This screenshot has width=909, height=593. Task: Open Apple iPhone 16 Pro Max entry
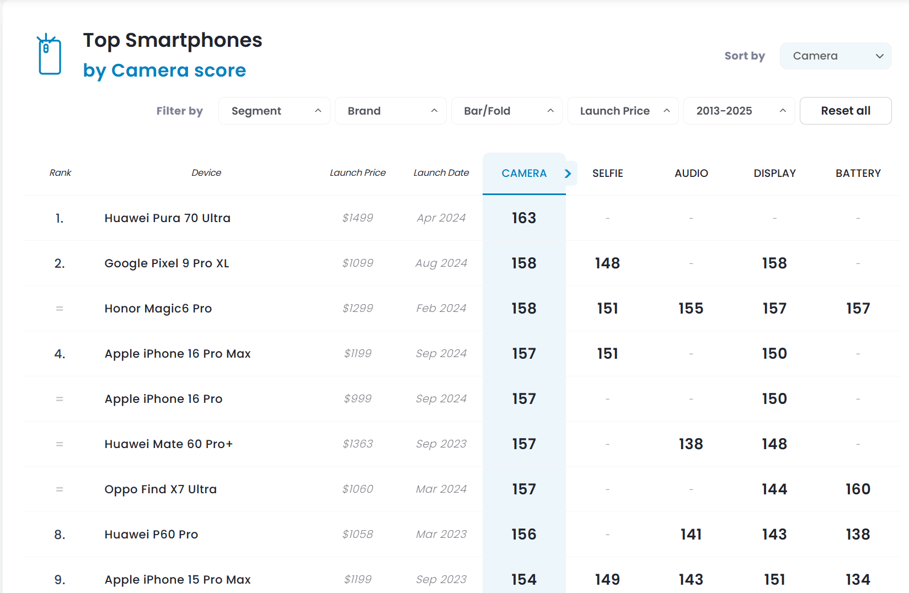(x=177, y=354)
